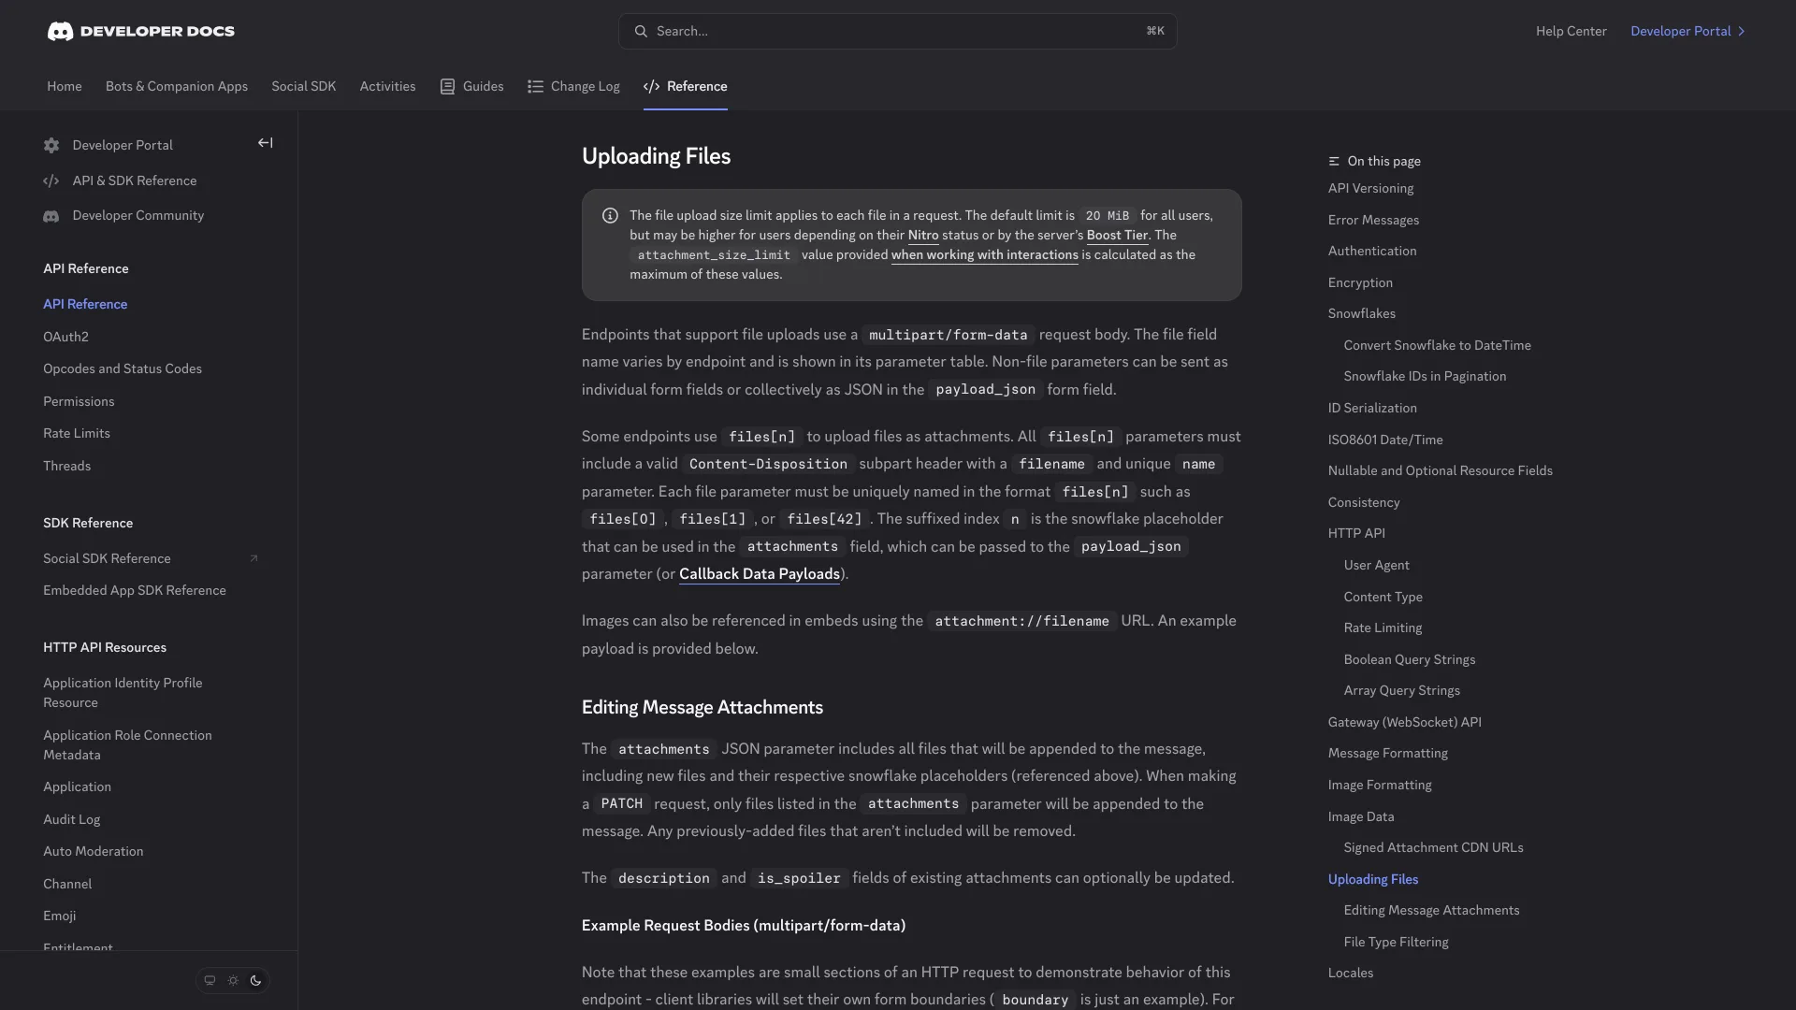The image size is (1796, 1010).
Task: Open Application Role Connection Metadata resource
Action: 127,745
